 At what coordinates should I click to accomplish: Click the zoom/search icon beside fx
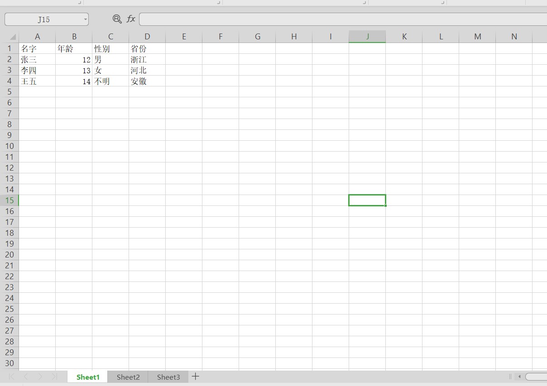[x=117, y=19]
